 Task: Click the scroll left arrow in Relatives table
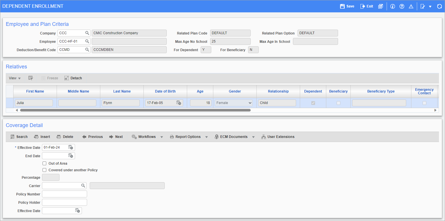coord(16,110)
